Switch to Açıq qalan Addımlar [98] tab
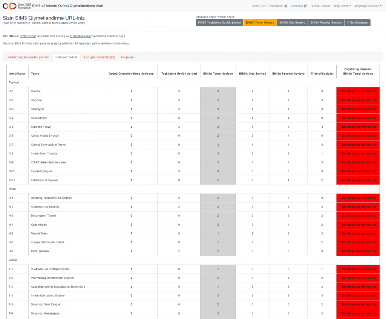Screen dimensions: 386x319 [99, 57]
